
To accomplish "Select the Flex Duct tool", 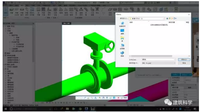I will coord(38,11).
